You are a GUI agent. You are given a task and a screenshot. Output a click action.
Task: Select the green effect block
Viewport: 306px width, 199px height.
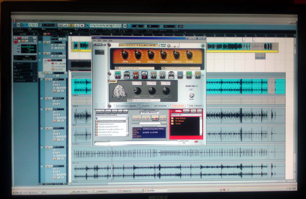pyautogui.click(x=189, y=75)
